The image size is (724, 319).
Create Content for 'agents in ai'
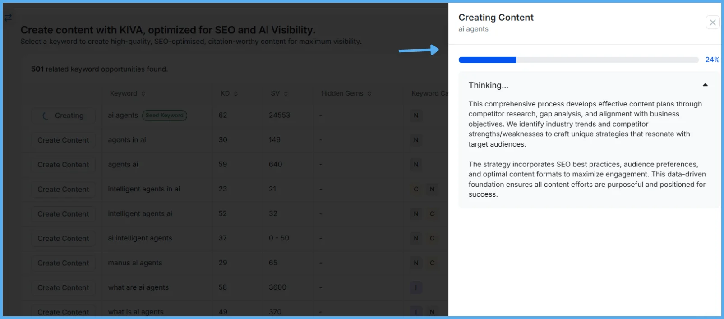point(63,140)
